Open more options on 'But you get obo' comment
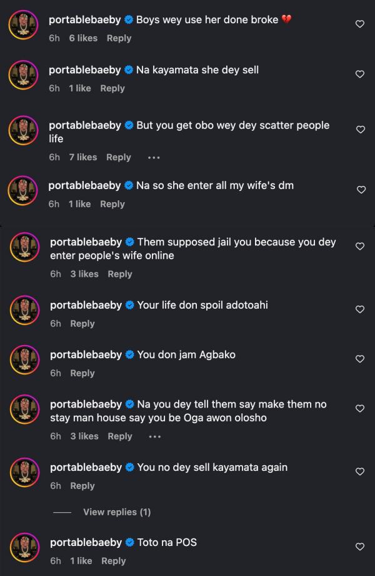Viewport: 375px width, 576px height. coord(154,158)
